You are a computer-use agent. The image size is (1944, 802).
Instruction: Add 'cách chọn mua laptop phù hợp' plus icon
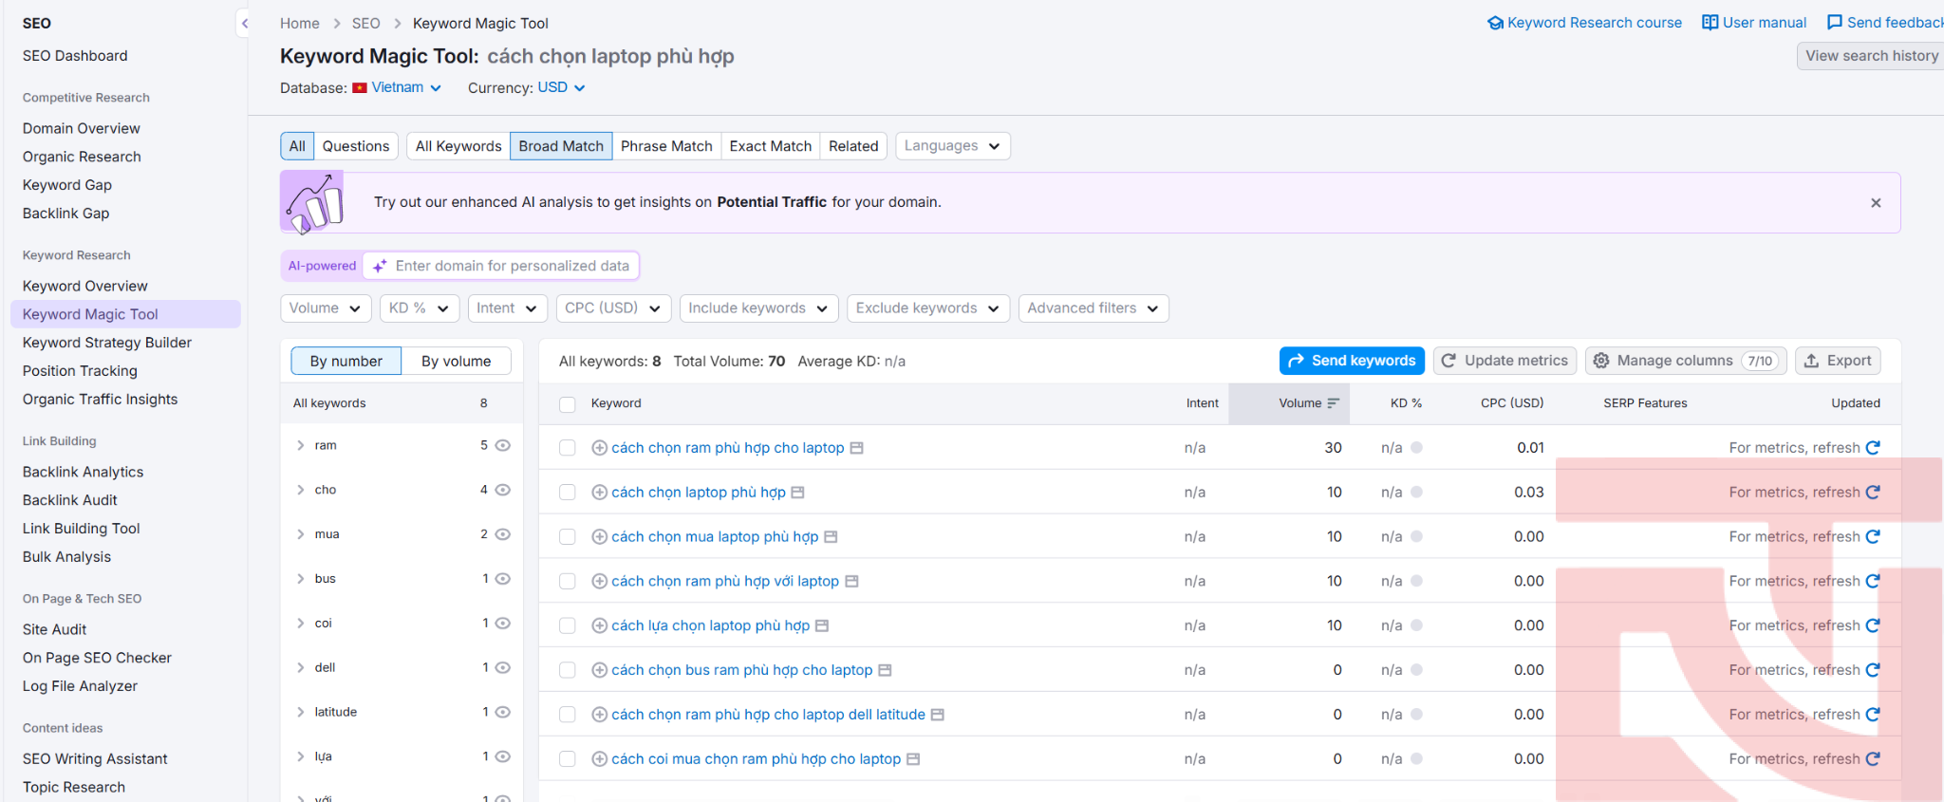pos(599,537)
